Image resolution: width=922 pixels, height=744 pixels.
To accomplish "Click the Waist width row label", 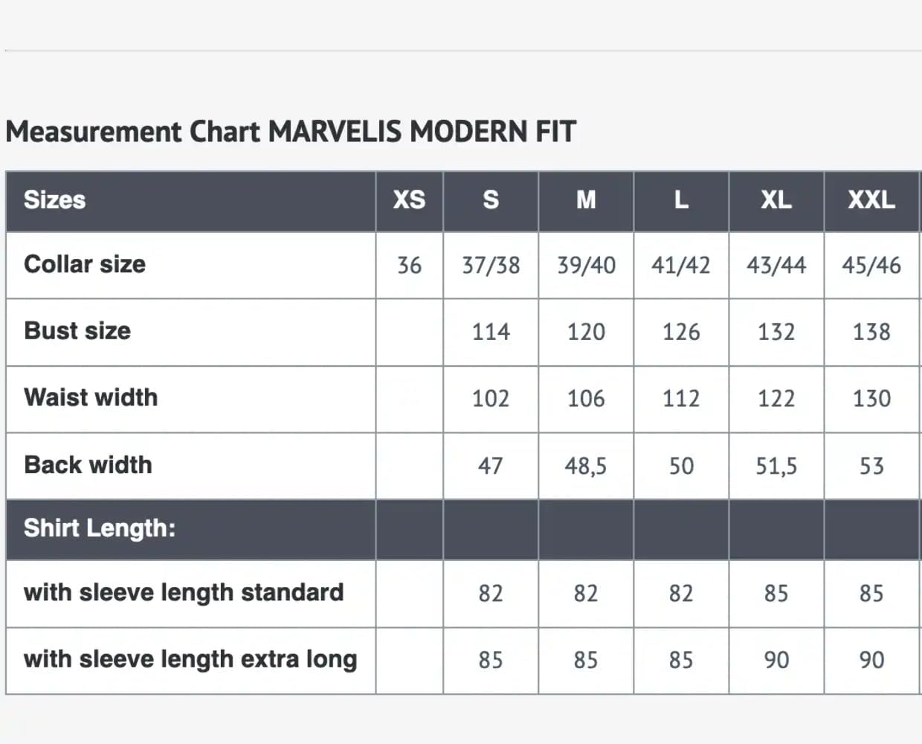I will 91,397.
